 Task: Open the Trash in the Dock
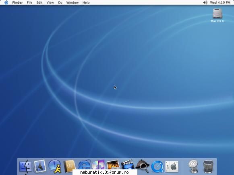point(208,167)
